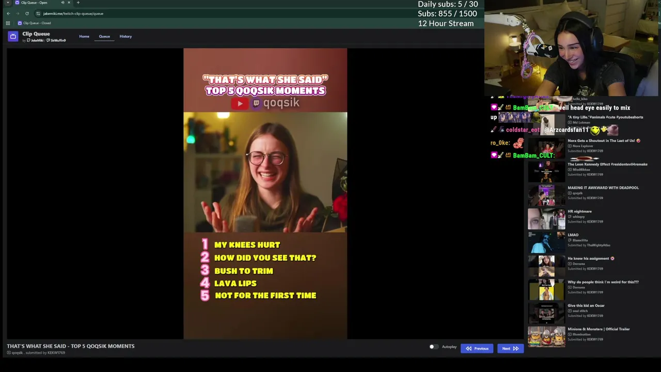The height and width of the screenshot is (372, 661).
Task: Click the Previous clip button
Action: coord(477,348)
